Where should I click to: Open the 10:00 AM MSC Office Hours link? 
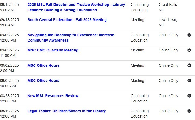click(x=43, y=81)
